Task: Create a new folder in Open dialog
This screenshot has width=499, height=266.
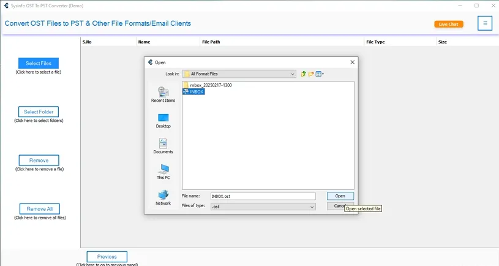Action: [311, 74]
